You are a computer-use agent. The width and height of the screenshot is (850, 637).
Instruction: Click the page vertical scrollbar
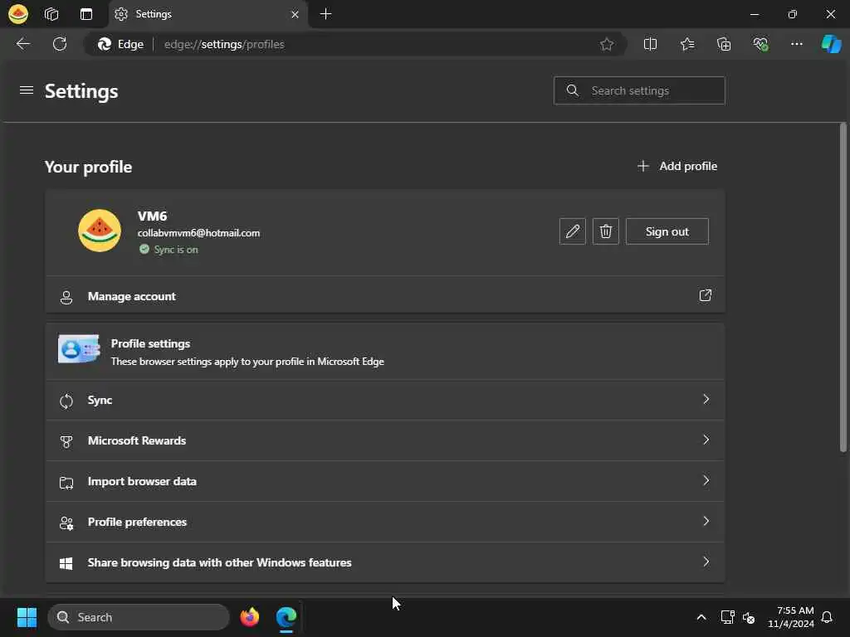[843, 287]
